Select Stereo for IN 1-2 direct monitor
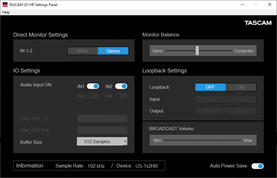The width and height of the screenshot is (277, 178). point(113,51)
